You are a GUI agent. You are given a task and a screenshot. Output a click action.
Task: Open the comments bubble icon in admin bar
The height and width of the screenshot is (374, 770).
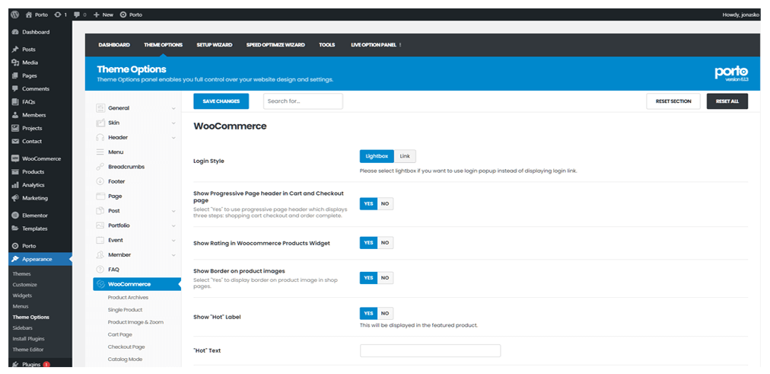click(77, 14)
